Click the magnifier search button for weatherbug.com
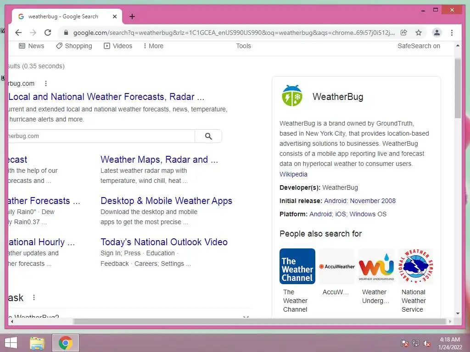Screen dimensions: 470x352 (x=208, y=136)
